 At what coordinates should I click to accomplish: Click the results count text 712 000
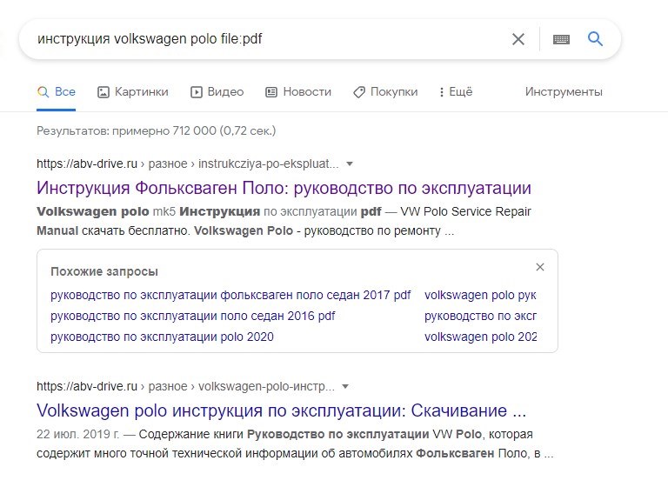194,130
